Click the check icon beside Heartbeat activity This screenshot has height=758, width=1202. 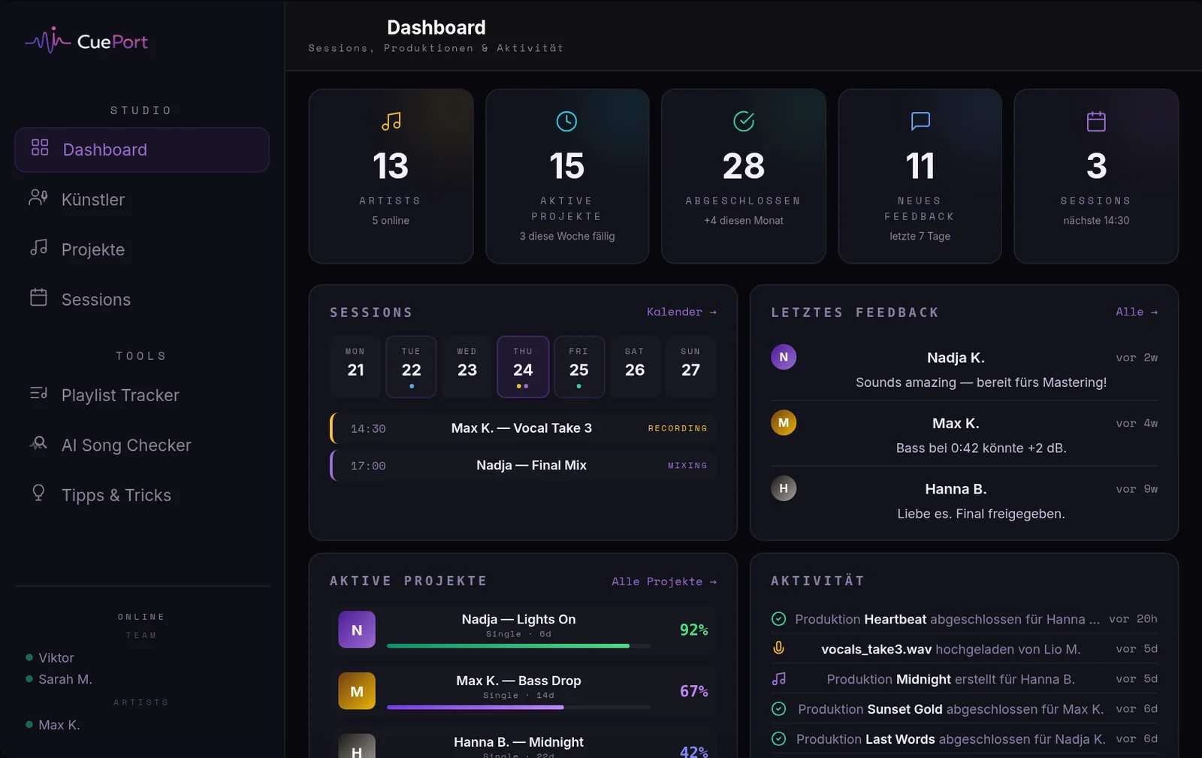(x=779, y=618)
